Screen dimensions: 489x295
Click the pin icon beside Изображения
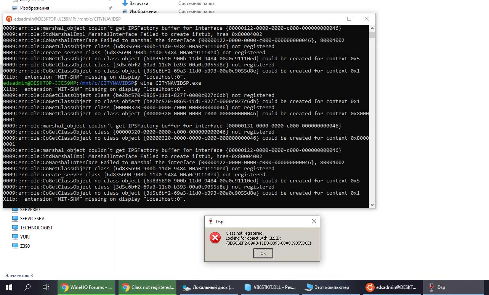pos(110,8)
